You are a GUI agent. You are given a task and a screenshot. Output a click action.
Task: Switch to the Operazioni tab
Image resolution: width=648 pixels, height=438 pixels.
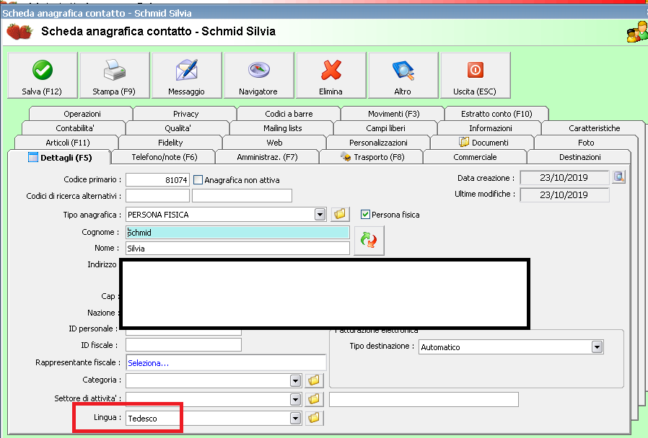82,114
